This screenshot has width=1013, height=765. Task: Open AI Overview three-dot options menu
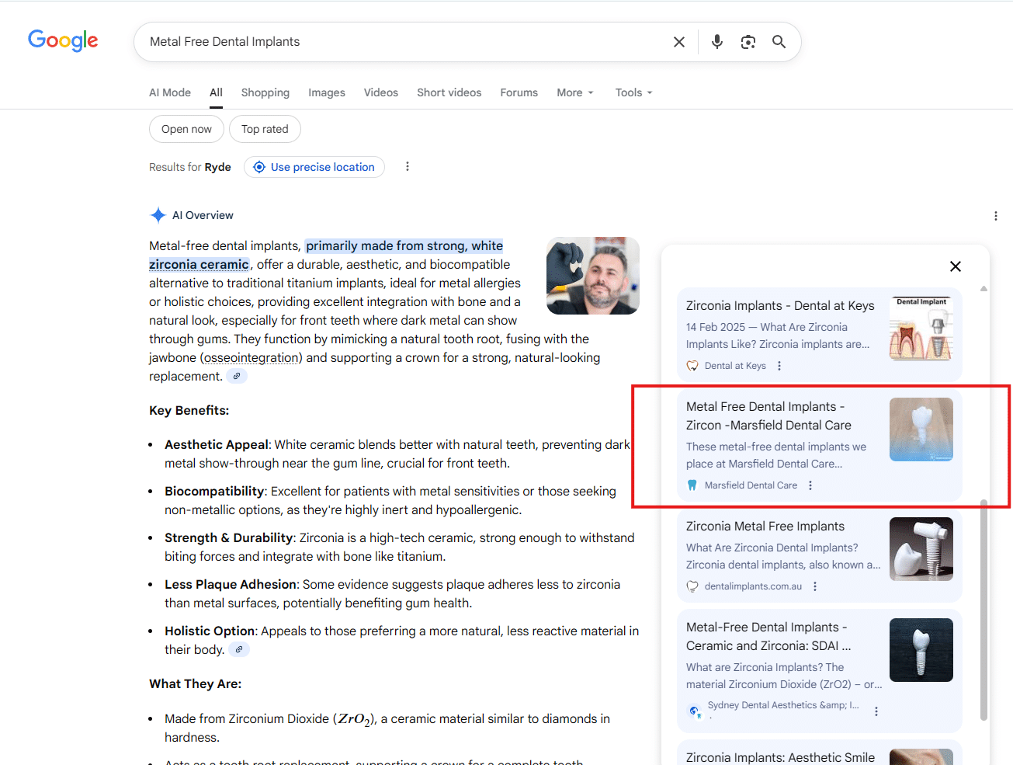pyautogui.click(x=995, y=216)
